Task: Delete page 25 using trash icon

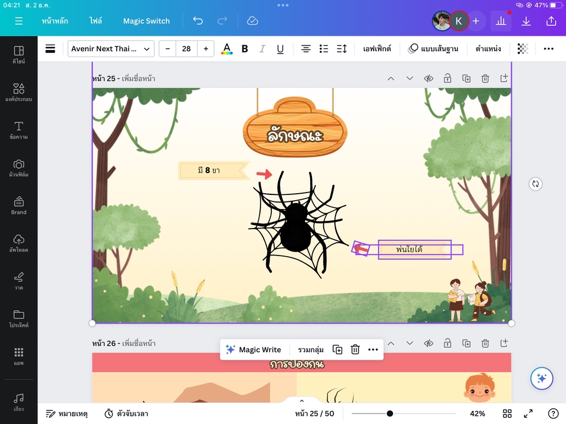Action: click(x=485, y=78)
